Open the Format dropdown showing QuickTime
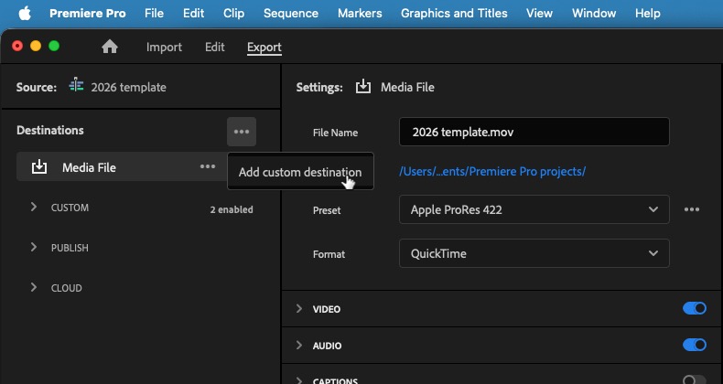Screen dimensions: 723x384 click(x=534, y=253)
